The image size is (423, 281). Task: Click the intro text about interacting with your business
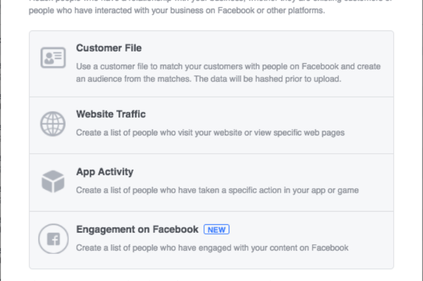tap(176, 10)
